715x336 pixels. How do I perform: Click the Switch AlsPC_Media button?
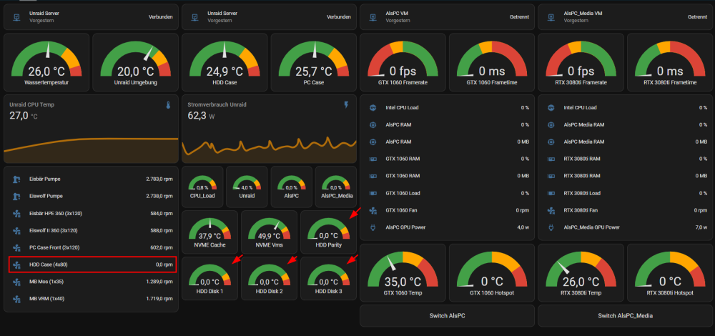tap(625, 316)
